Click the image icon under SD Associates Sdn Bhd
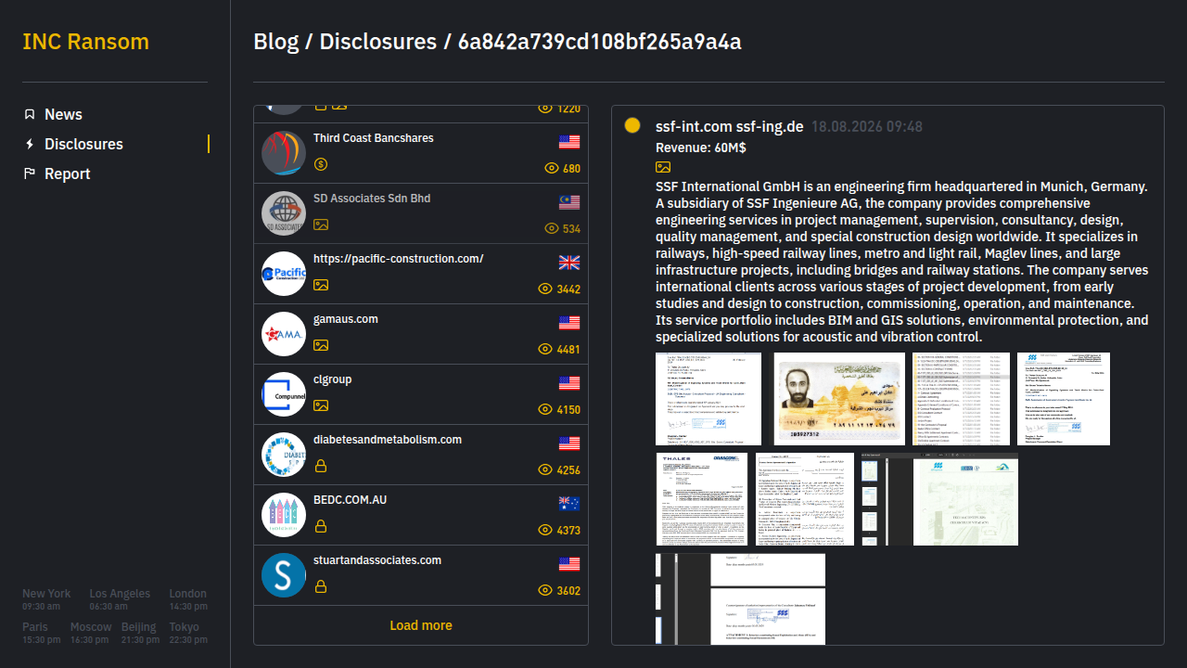 point(321,225)
